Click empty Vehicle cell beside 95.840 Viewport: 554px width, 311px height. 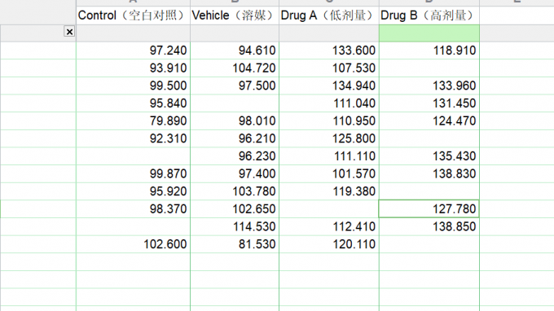pyautogui.click(x=235, y=103)
